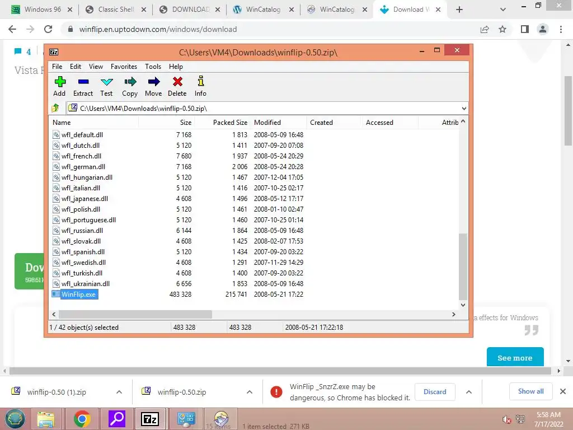The height and width of the screenshot is (430, 573).
Task: Open the Edit menu
Action: click(76, 67)
